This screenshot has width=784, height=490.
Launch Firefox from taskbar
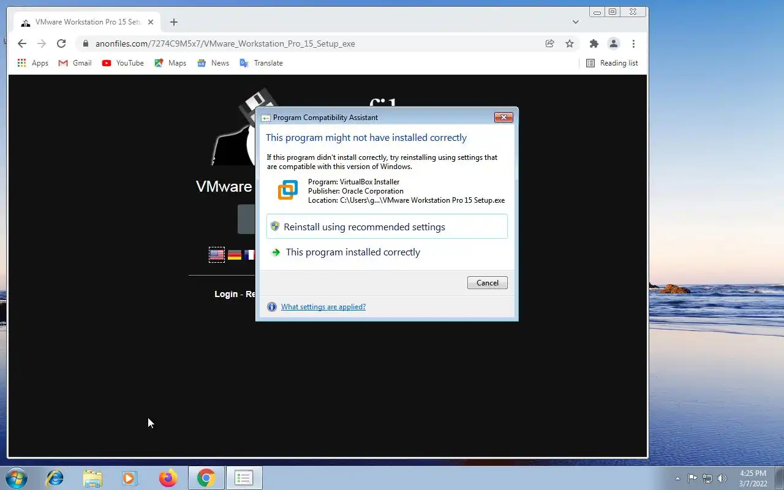(168, 478)
